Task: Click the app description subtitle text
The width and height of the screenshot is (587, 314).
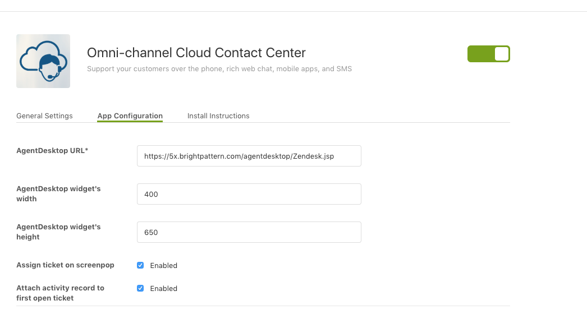Action: [x=219, y=69]
